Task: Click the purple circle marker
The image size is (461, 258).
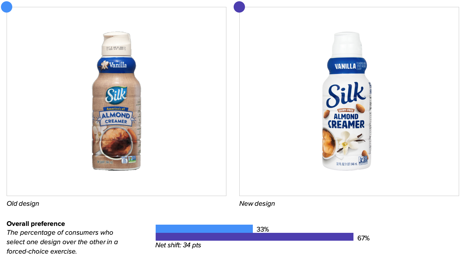Action: (x=239, y=7)
